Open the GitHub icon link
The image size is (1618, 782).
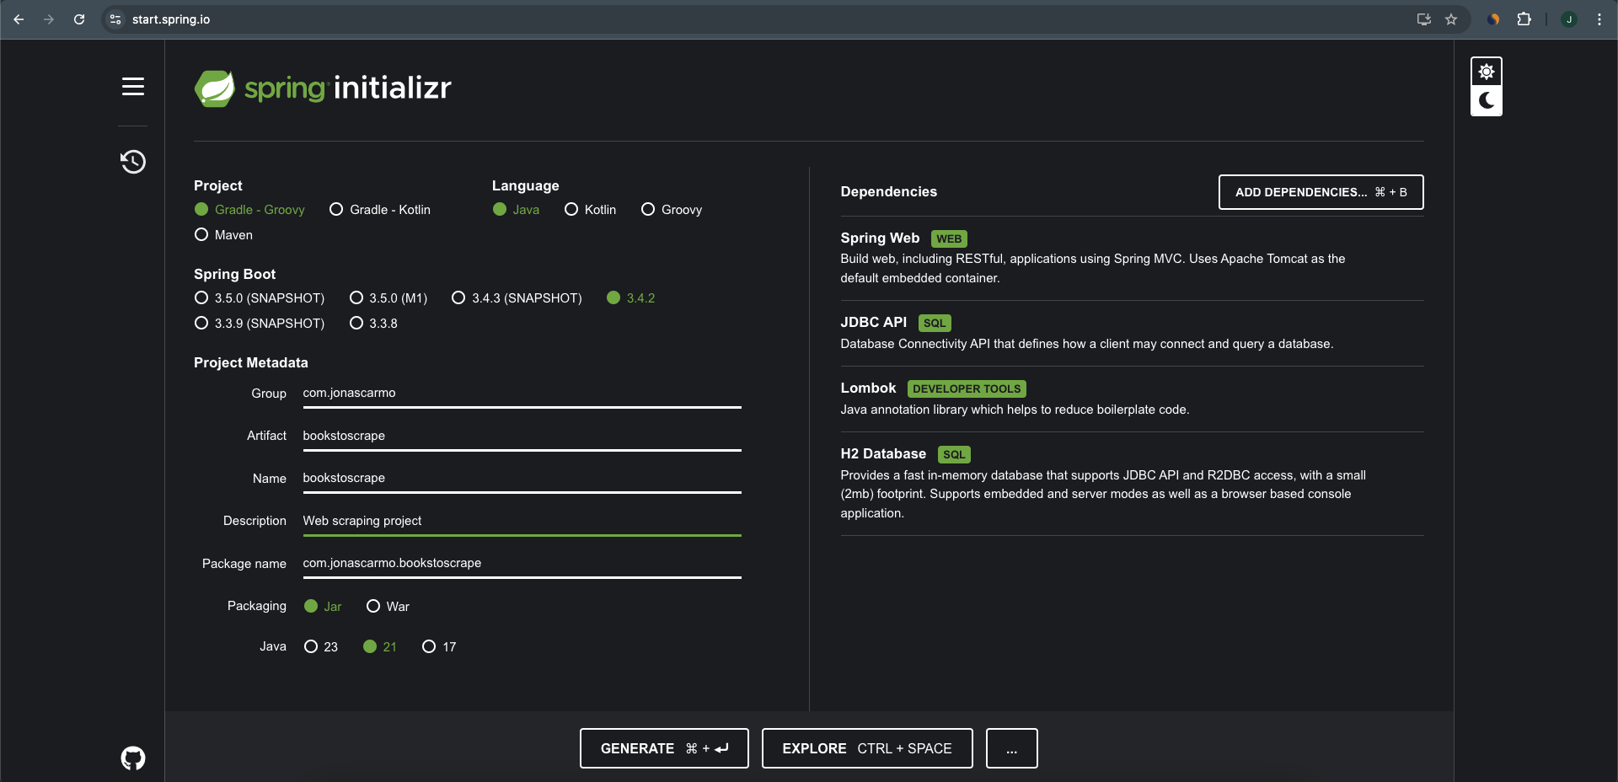(133, 758)
